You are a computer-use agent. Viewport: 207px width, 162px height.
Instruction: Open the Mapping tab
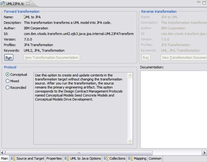[137, 158]
